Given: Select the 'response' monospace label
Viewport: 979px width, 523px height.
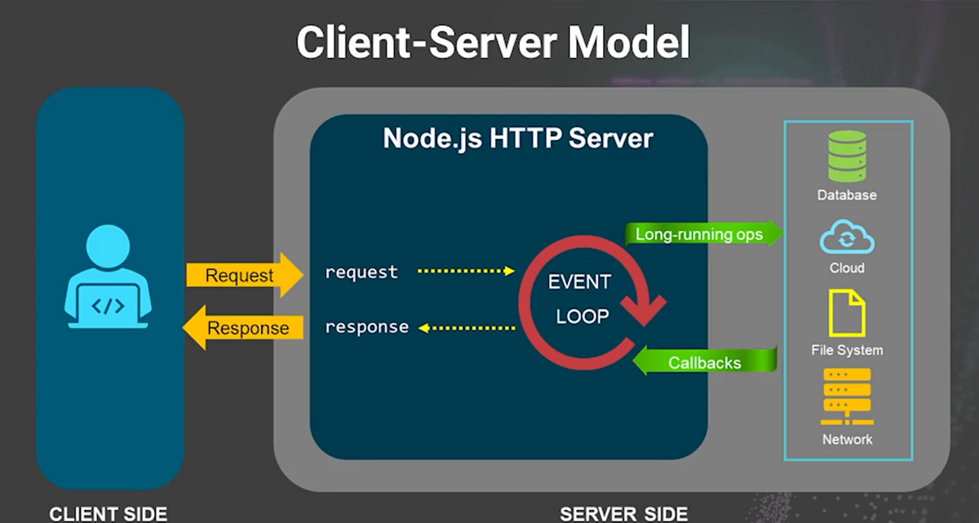Looking at the screenshot, I should click(x=367, y=328).
